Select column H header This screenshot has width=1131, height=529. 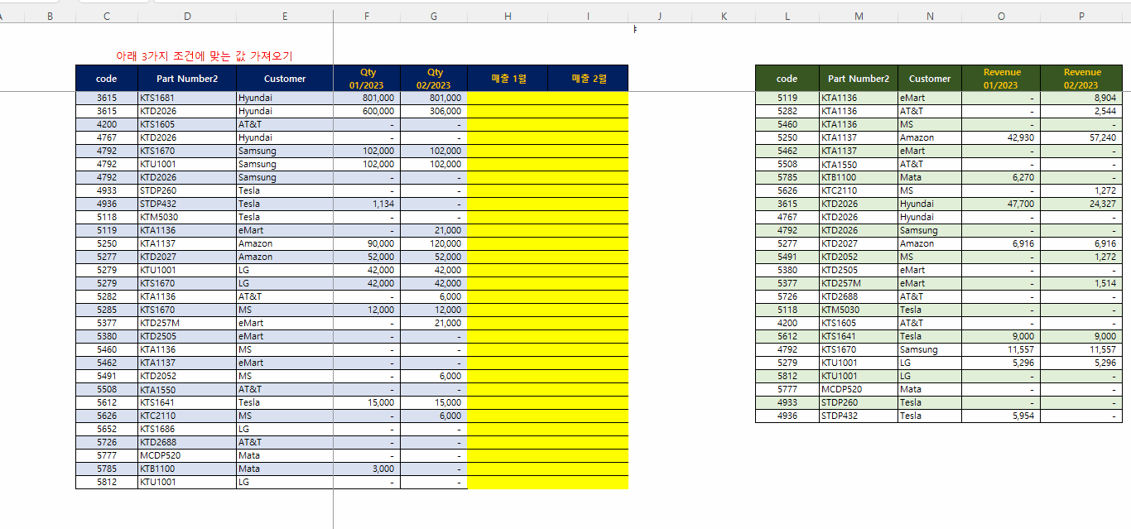[508, 16]
